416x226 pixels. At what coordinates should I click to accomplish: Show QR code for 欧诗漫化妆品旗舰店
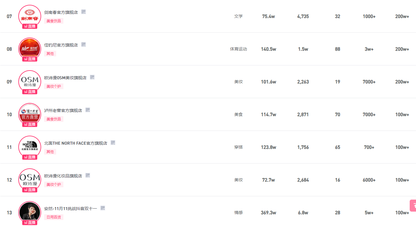point(88,176)
